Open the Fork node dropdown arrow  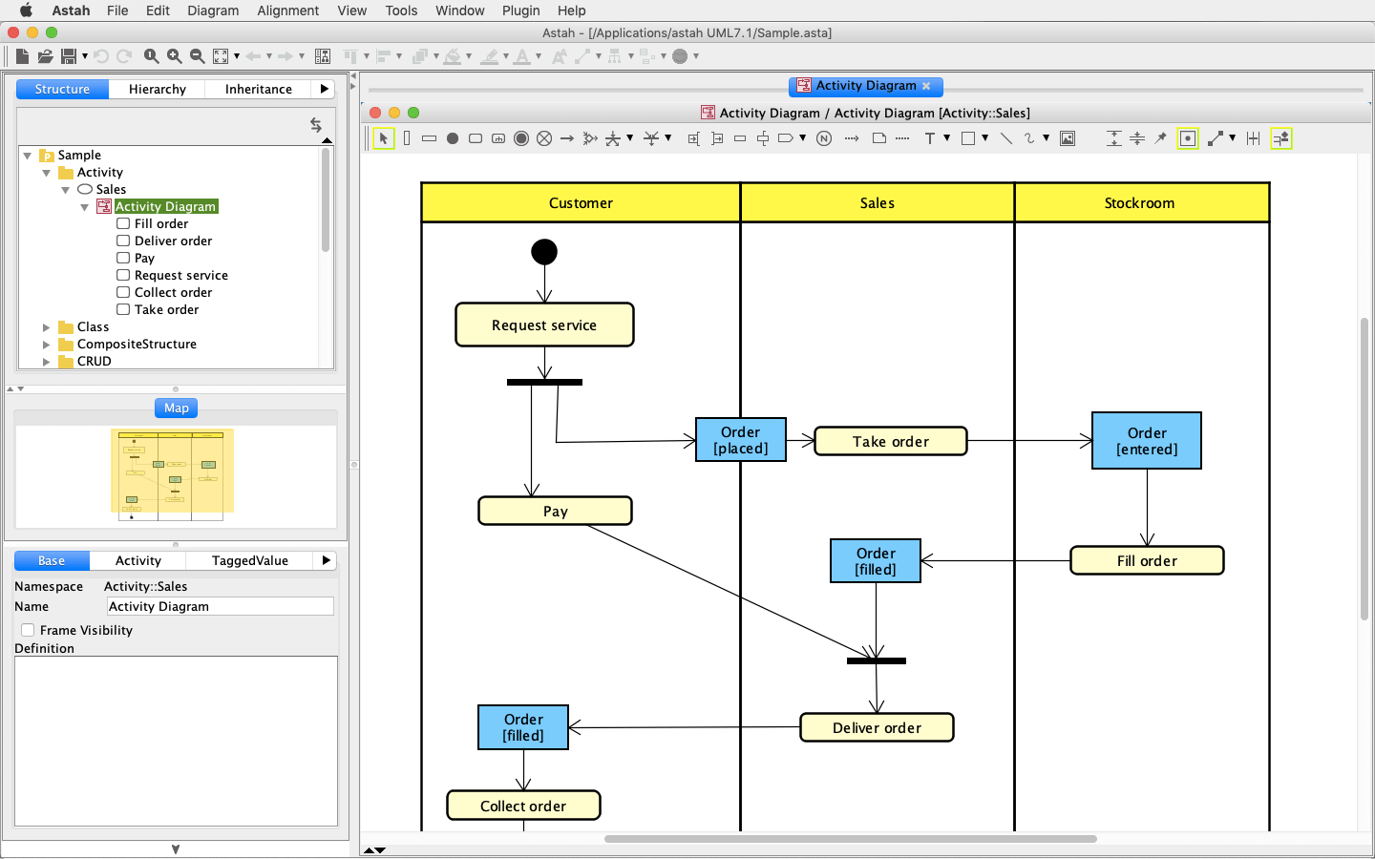629,138
